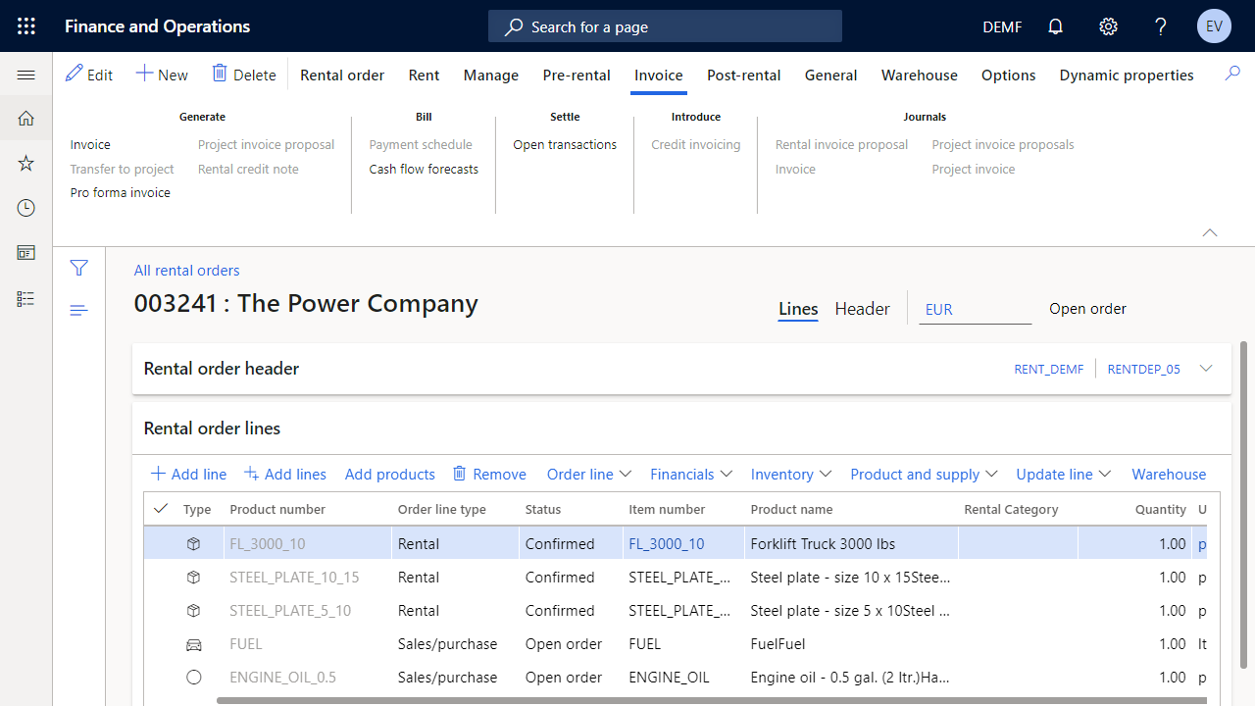The width and height of the screenshot is (1255, 706).
Task: Open the Options ribbon tab
Action: point(1009,75)
